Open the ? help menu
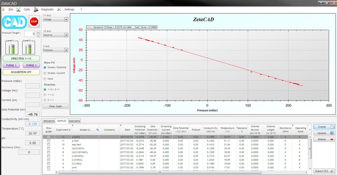 (81, 9)
